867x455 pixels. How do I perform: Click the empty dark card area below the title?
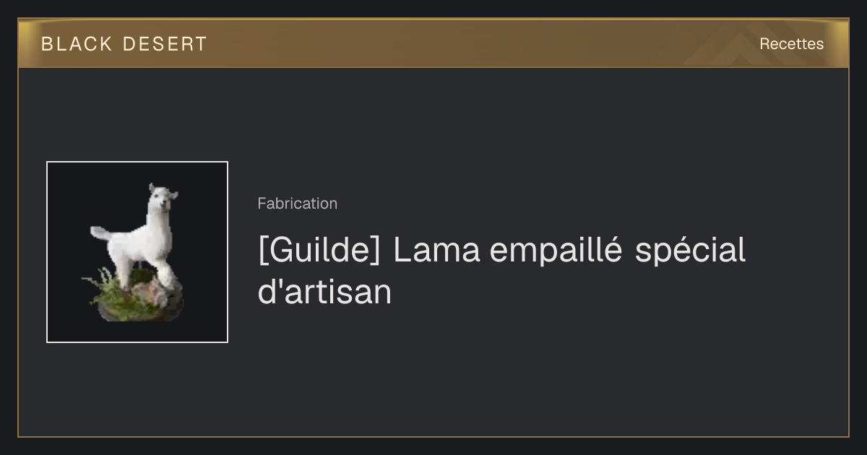506,376
